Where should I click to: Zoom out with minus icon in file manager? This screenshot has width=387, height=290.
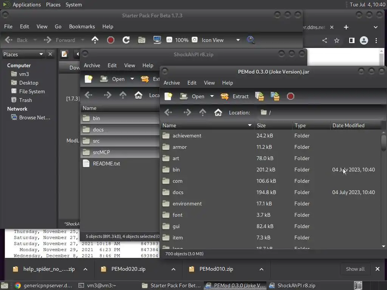click(x=169, y=40)
